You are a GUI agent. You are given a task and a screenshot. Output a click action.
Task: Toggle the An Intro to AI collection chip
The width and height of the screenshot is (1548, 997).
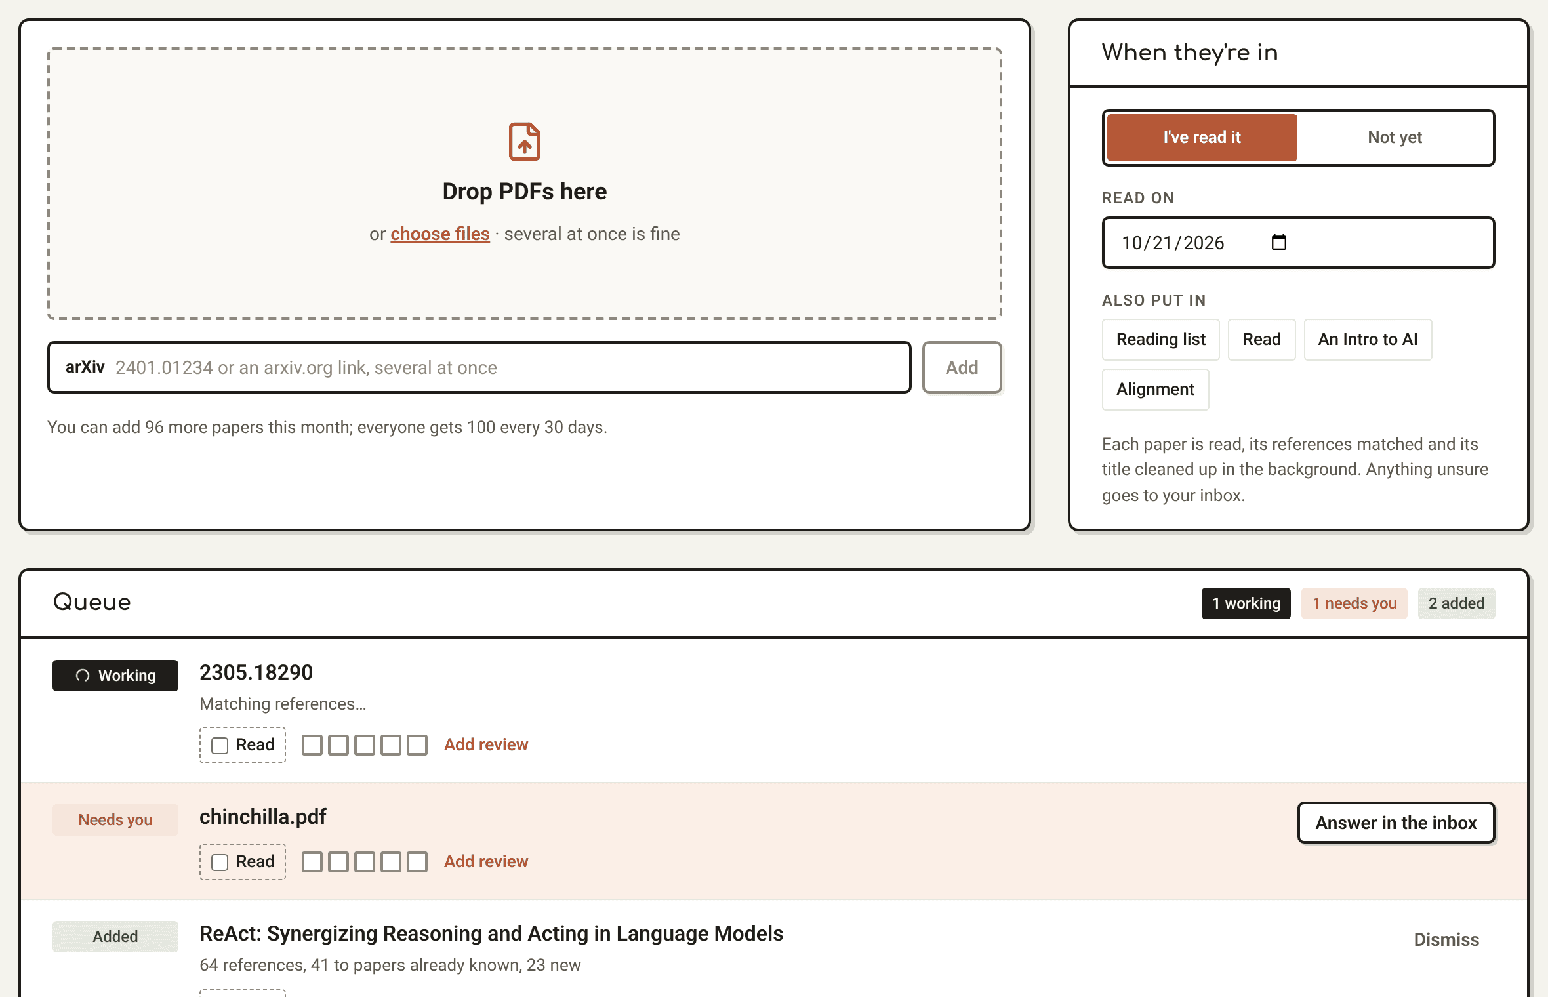point(1368,340)
